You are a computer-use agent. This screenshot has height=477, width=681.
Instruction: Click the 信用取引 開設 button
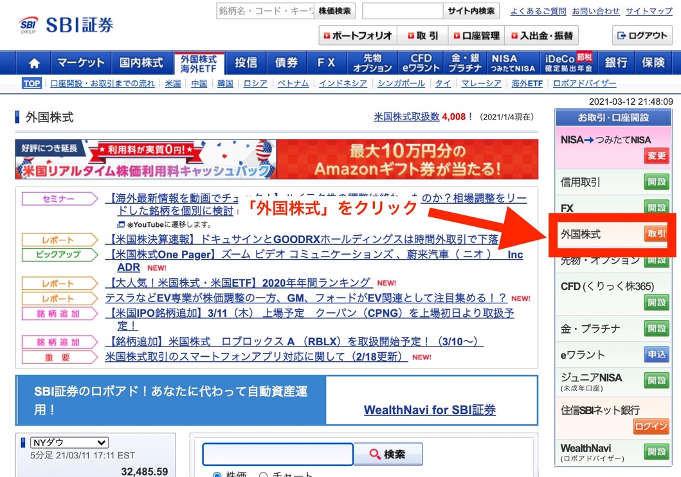pos(657,182)
